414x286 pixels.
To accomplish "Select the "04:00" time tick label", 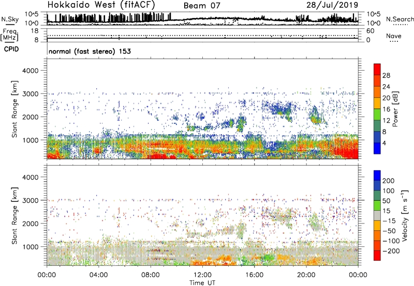I will click(98, 275).
